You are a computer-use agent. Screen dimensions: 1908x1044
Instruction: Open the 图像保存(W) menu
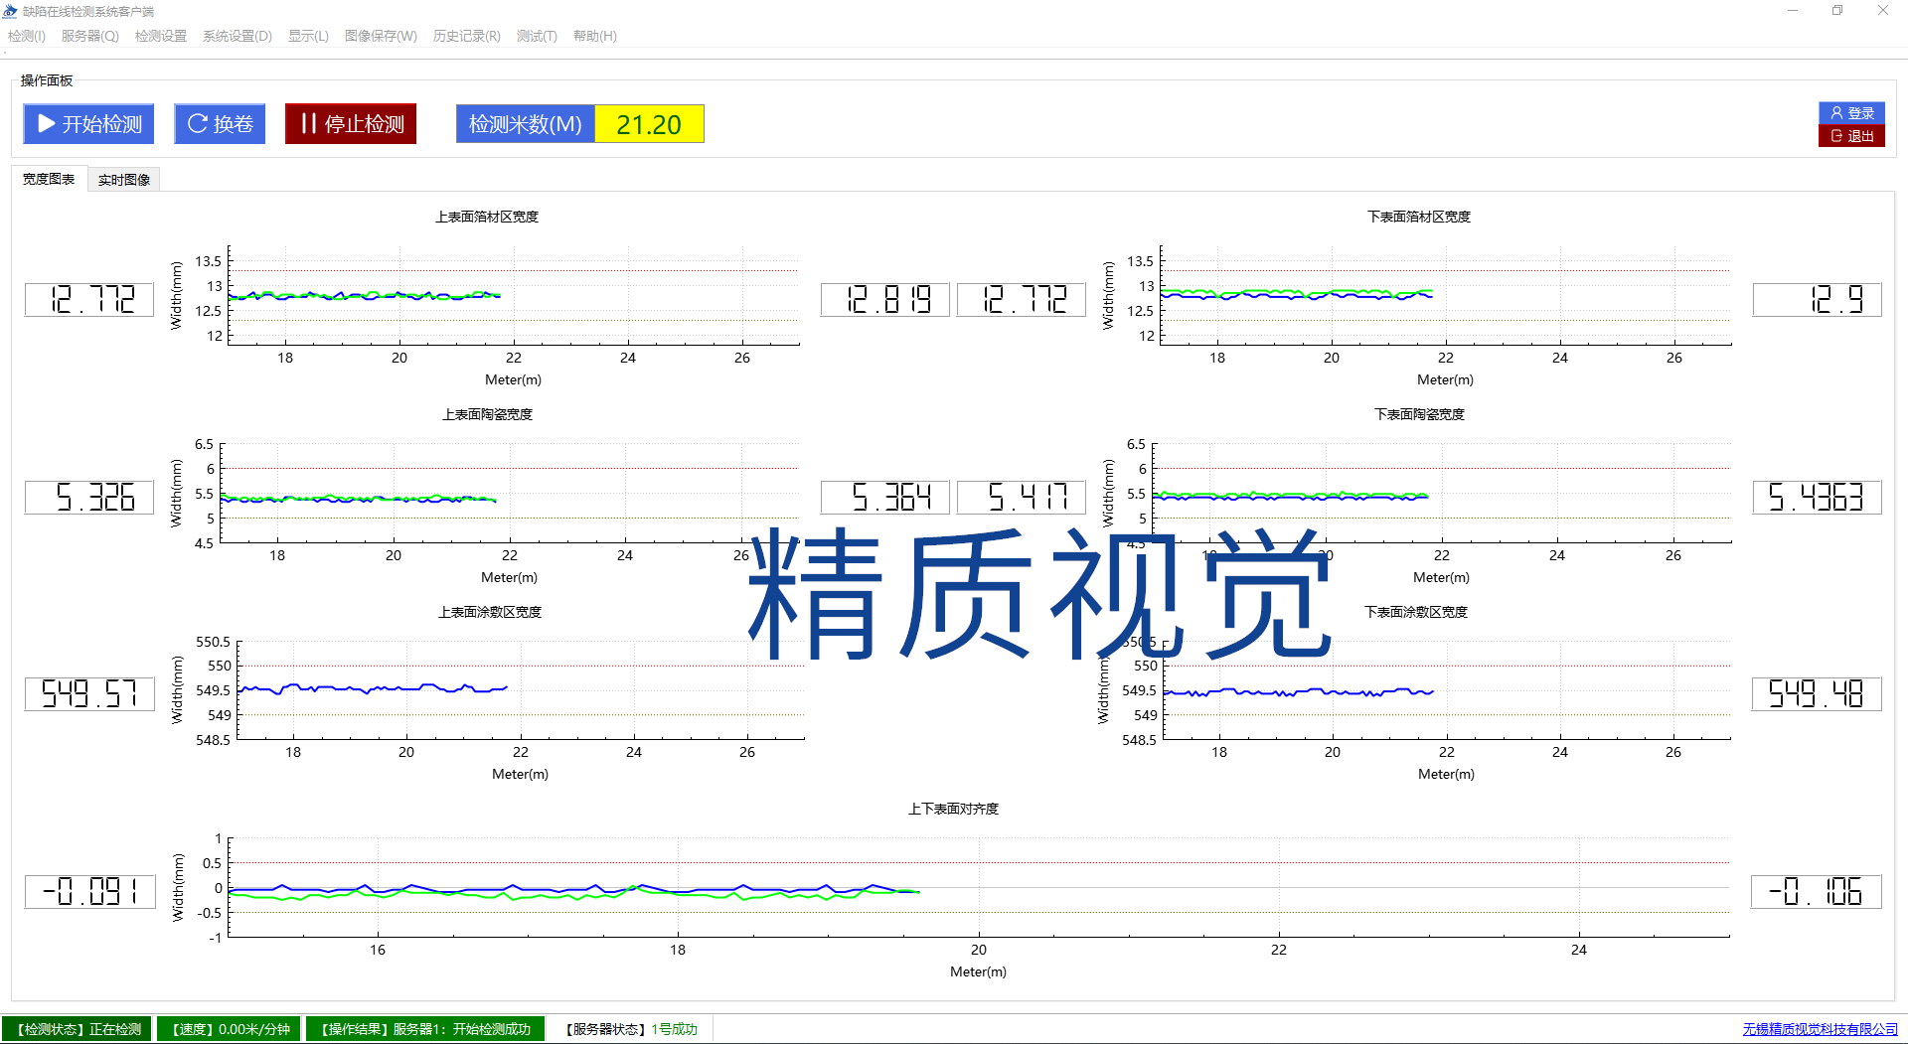pyautogui.click(x=381, y=36)
